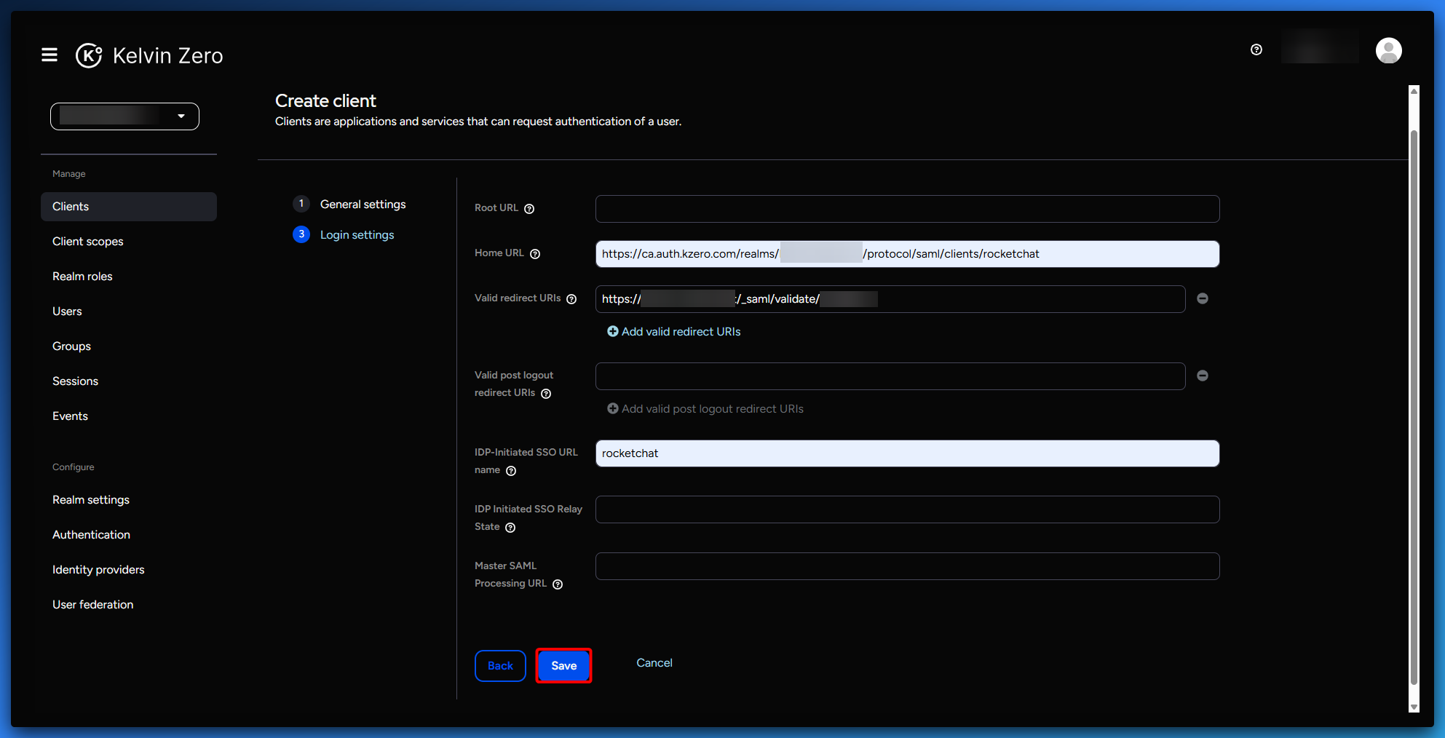Show help for Valid redirect URIs
The image size is (1445, 738).
pyautogui.click(x=571, y=299)
